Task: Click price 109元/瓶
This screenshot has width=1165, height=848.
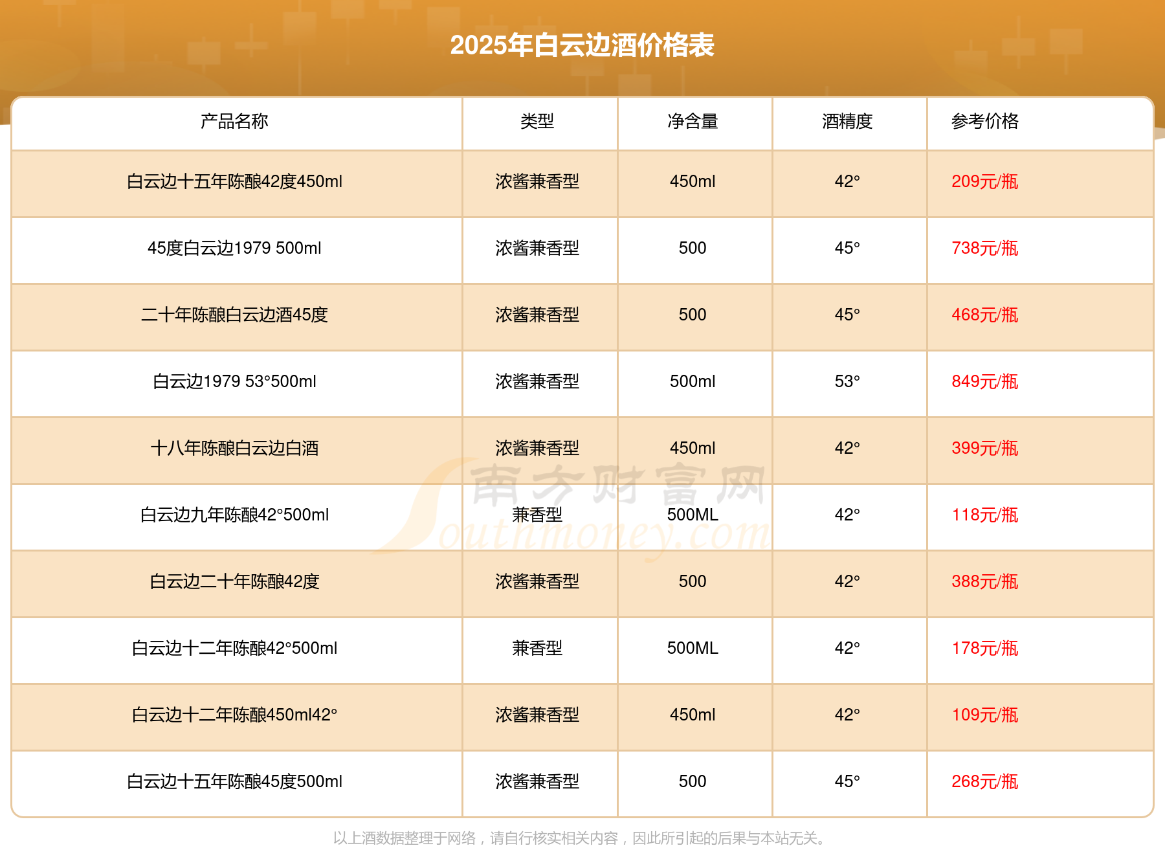Action: pos(985,715)
